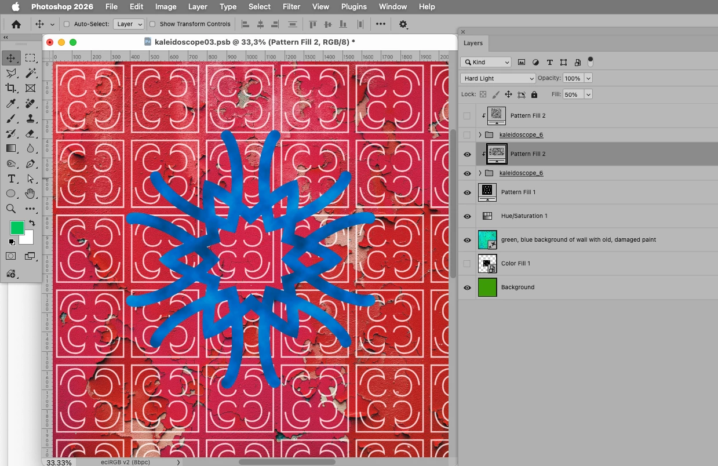718x466 pixels.
Task: Open the Opacity slider dropdown arrow
Action: click(589, 78)
